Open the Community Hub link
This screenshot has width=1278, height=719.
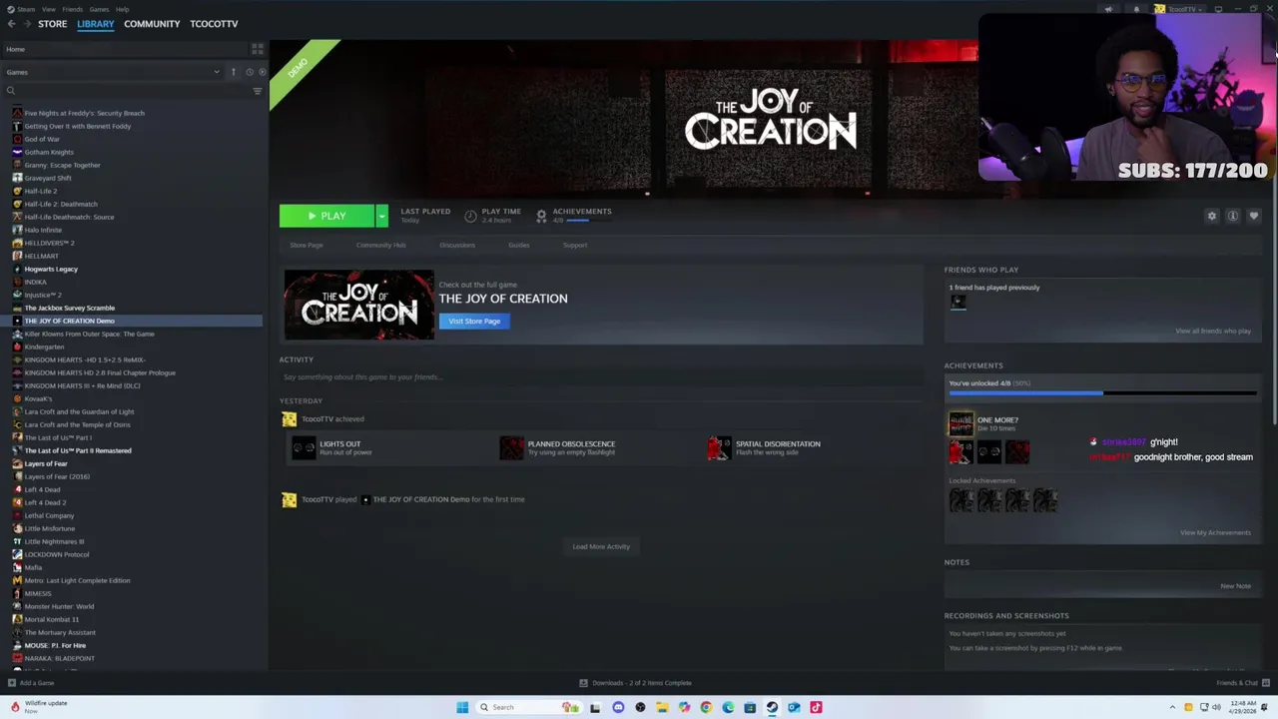point(380,245)
